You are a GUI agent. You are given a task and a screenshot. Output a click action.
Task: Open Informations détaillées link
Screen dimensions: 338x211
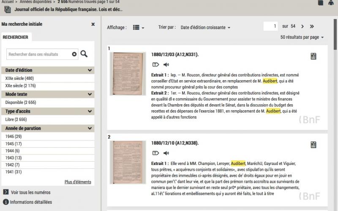click(x=31, y=202)
